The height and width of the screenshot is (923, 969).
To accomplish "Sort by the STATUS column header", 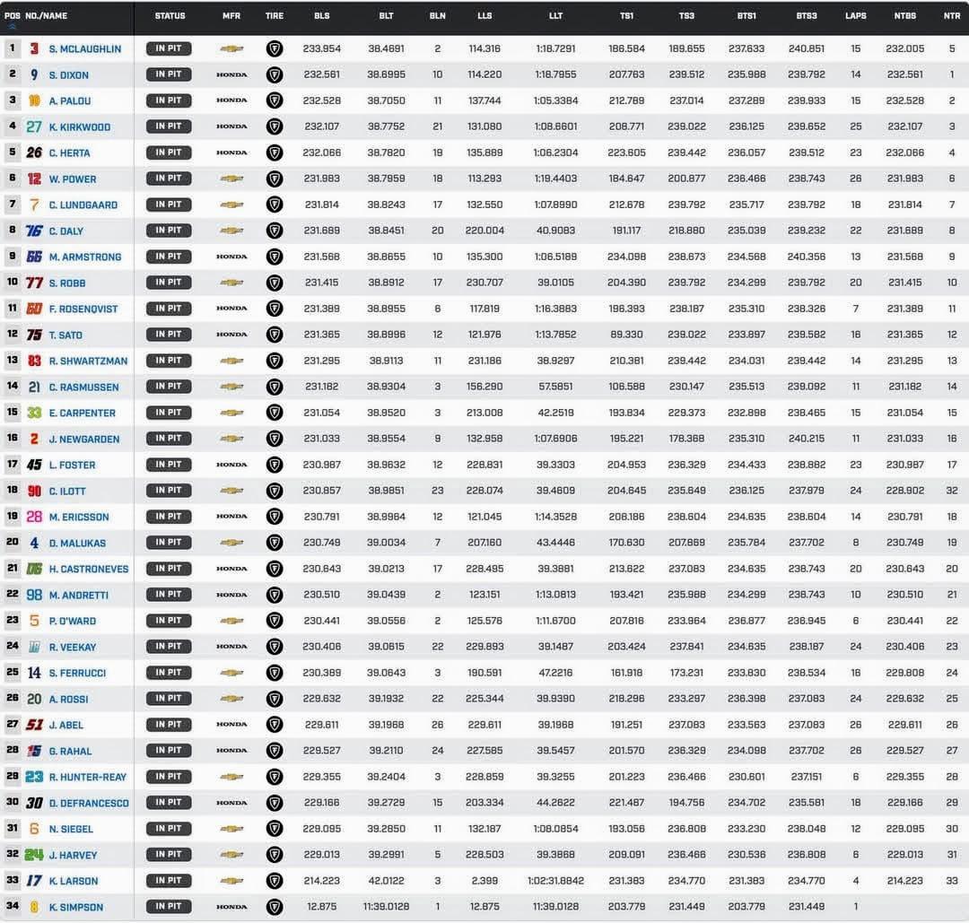I will pyautogui.click(x=170, y=16).
